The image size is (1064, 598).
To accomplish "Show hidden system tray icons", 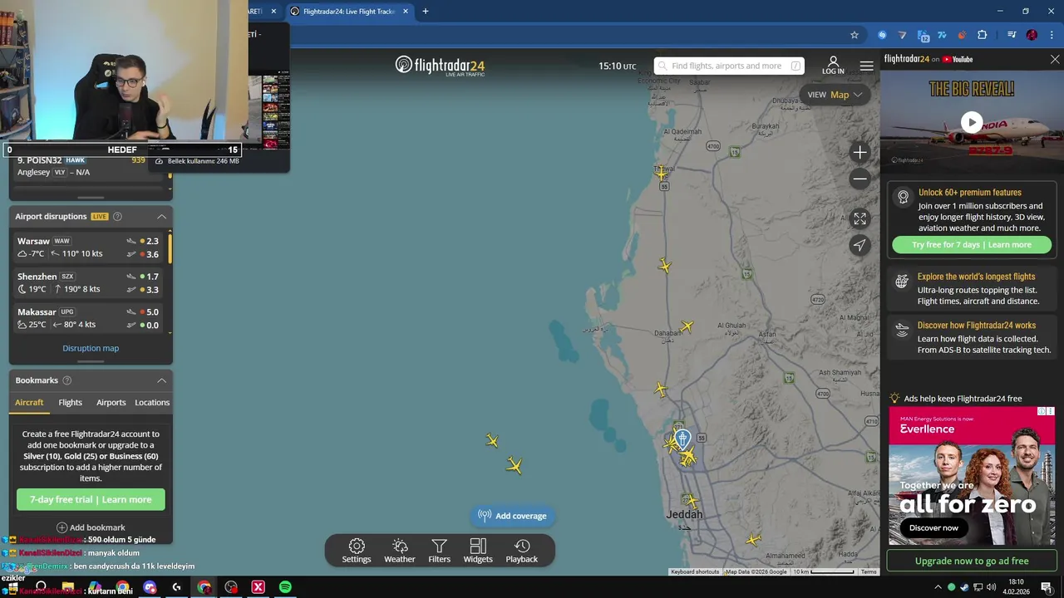I will [938, 587].
